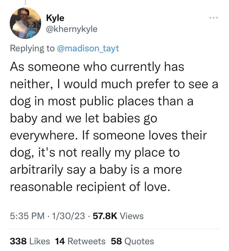The width and height of the screenshot is (229, 251).
Task: Click the divider line above the Likes row
Action: pos(114,229)
